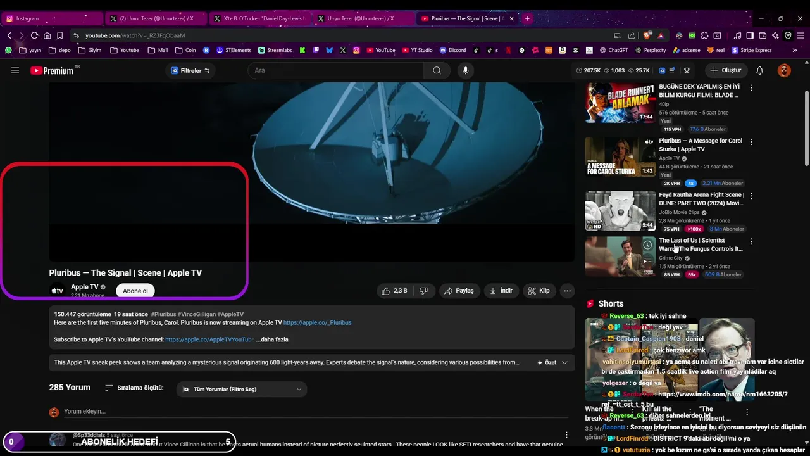Go to browser home page
810x456 pixels.
click(x=47, y=35)
